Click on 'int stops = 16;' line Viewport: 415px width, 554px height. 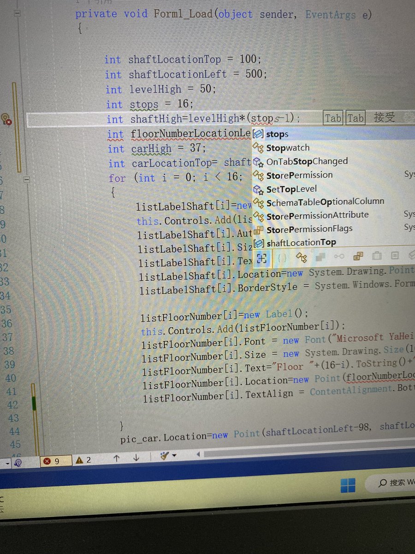pos(149,104)
